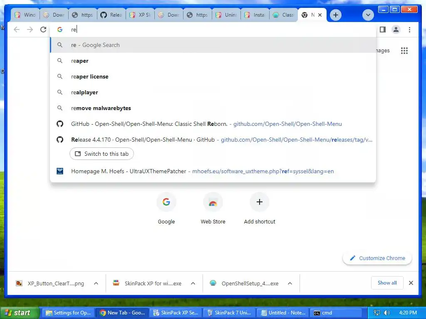The image size is (426, 319).
Task: Switch to cmd taskbar item
Action: point(337,313)
